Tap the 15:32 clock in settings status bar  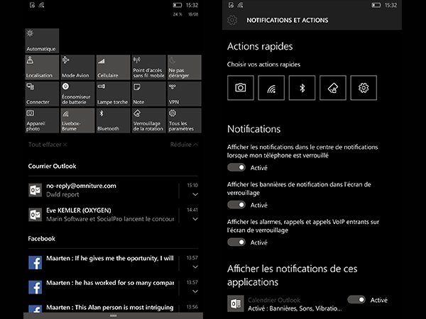coord(390,5)
